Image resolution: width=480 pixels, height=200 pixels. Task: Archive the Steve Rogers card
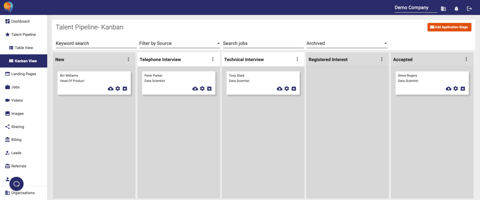coord(463,88)
